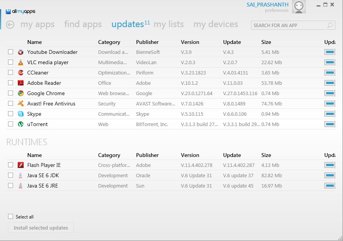Click the blue update bar on the CCleaner row
Image resolution: width=343 pixels, height=241 pixels.
click(329, 73)
